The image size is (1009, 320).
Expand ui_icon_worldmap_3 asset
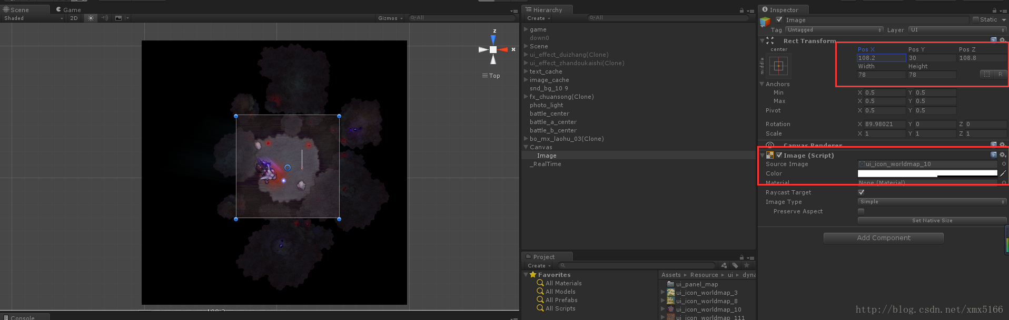click(662, 293)
